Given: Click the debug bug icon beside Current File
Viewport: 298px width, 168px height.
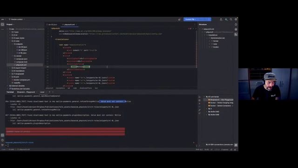Looking at the screenshot, I should 179,20.
